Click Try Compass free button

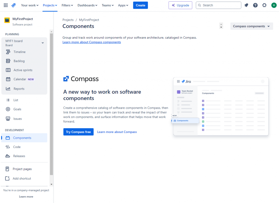(78, 132)
